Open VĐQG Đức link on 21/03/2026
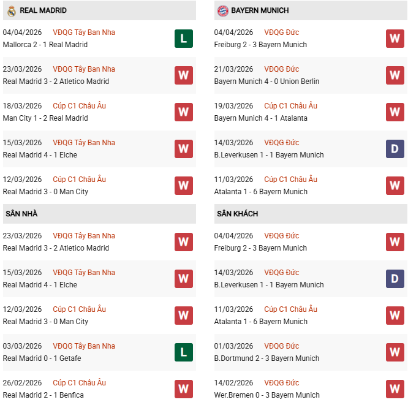This screenshot has height=405, width=408. (x=282, y=69)
